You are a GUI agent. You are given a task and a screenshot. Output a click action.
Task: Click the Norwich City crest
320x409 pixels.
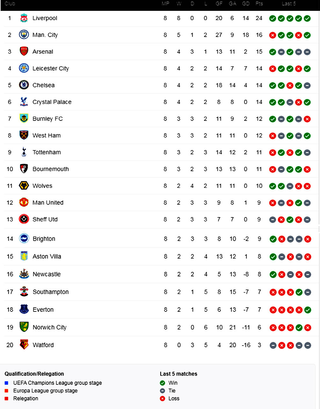(24, 327)
